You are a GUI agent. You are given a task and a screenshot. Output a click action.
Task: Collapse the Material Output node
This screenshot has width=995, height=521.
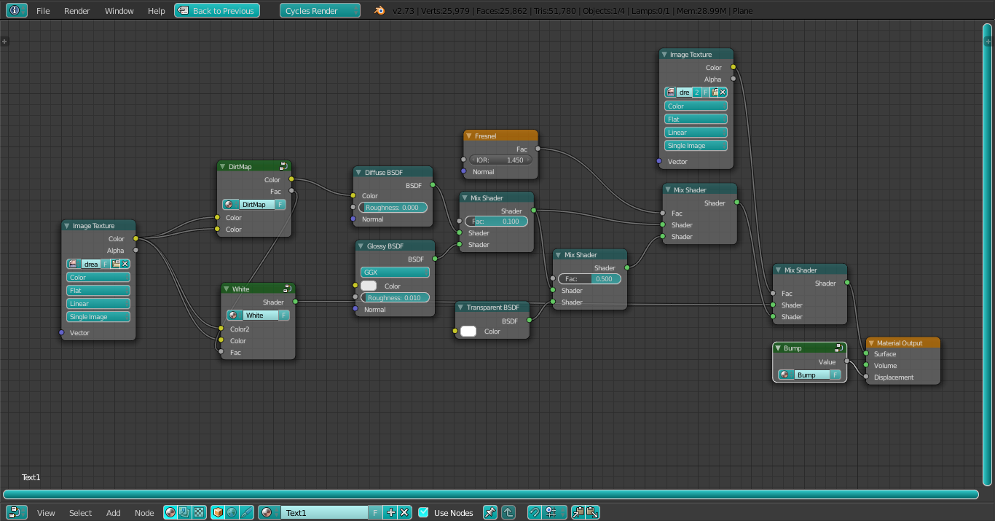(x=871, y=343)
